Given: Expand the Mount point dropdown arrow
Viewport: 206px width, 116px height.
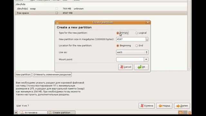Looking at the screenshot, I should 146,59.
